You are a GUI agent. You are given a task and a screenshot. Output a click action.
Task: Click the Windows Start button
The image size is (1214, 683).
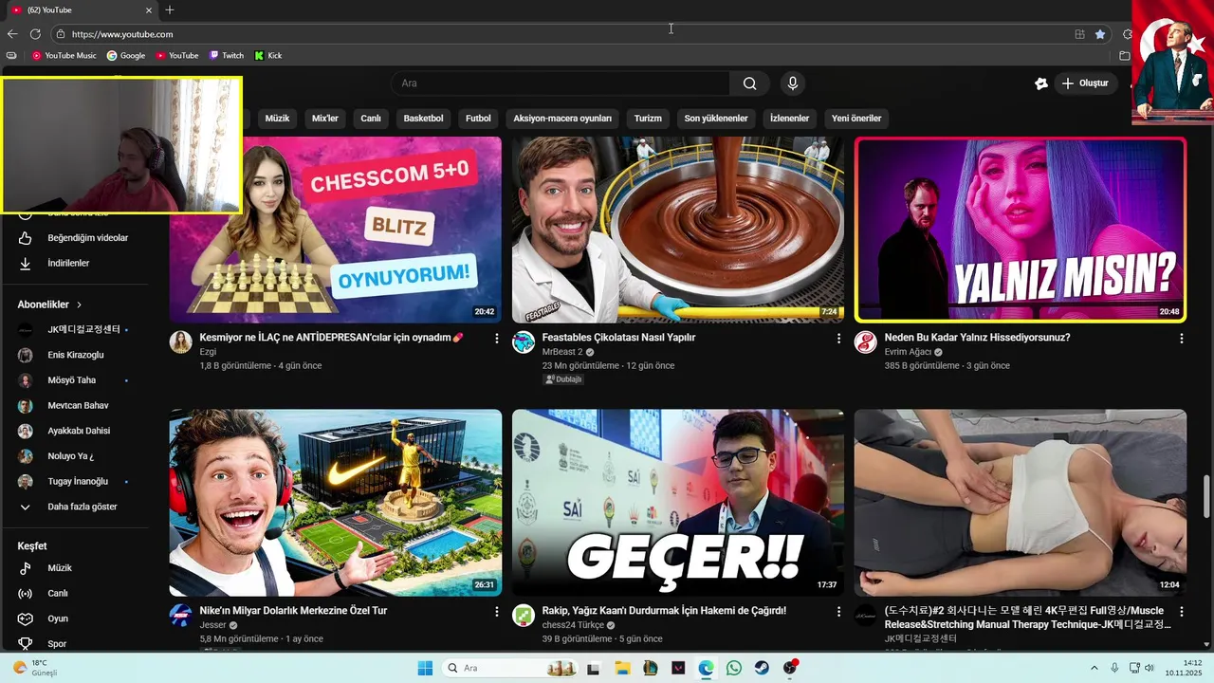[x=425, y=668]
